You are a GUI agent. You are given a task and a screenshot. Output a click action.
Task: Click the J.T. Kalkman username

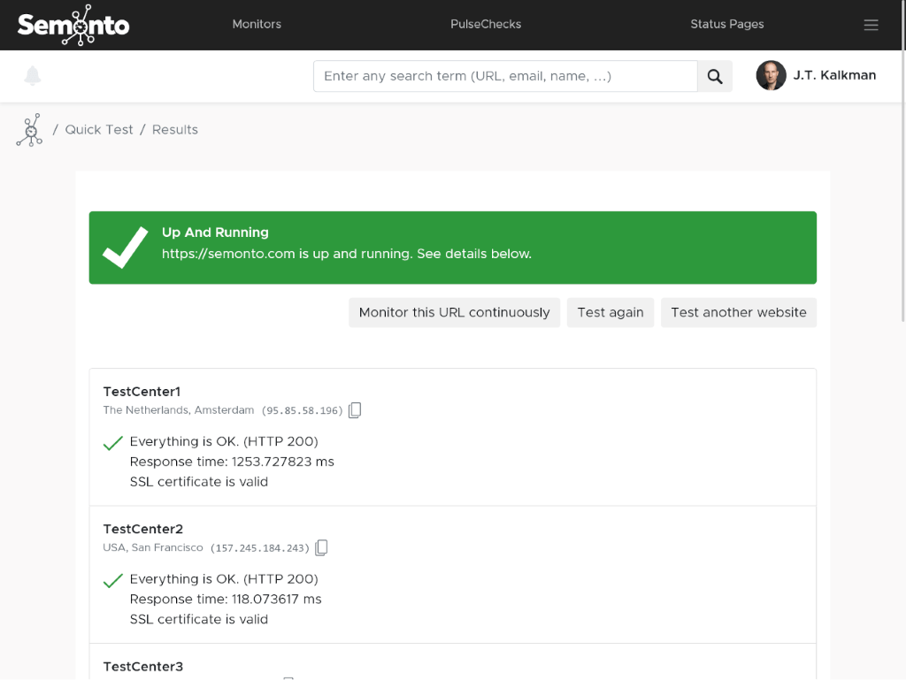click(x=834, y=76)
